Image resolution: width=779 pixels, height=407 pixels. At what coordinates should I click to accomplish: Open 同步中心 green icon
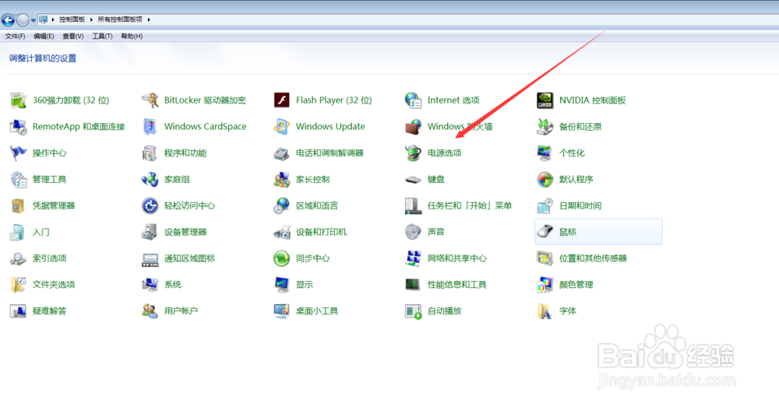click(282, 258)
